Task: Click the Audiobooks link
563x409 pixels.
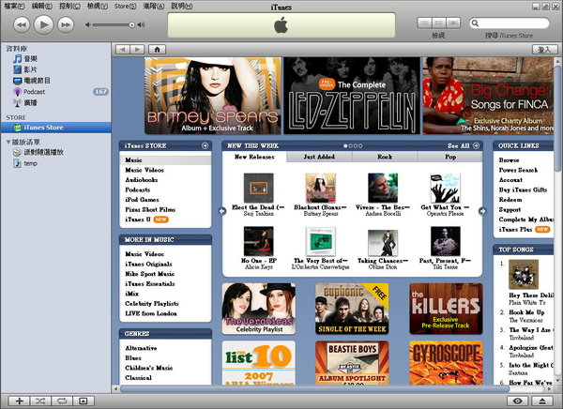Action: [142, 180]
